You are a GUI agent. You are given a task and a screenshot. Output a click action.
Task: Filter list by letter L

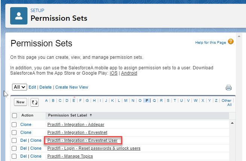click(119, 100)
